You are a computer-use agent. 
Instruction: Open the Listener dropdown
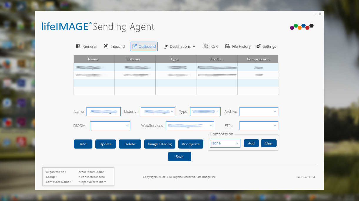[x=158, y=112]
